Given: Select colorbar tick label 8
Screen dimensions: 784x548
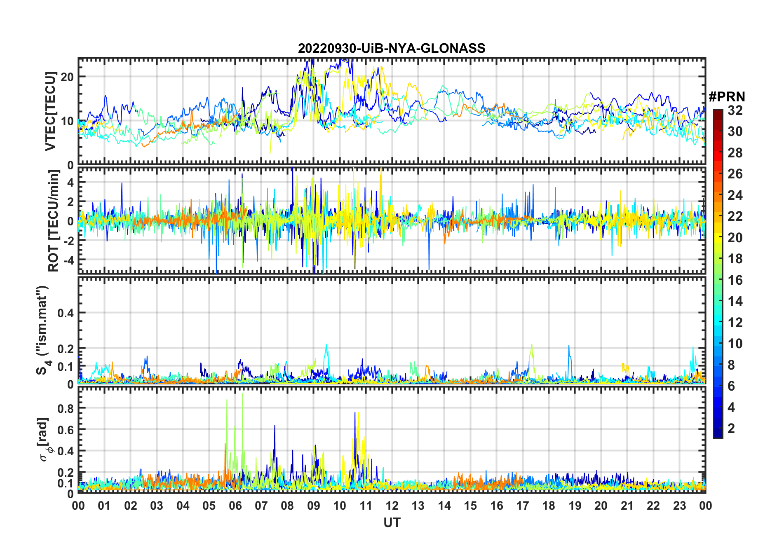Looking at the screenshot, I should click(x=731, y=365).
